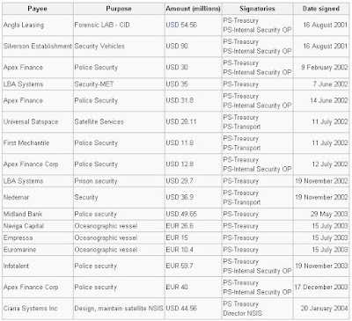Image resolution: width=352 pixels, height=321 pixels.
Task: Click the Naviga Capital payee cell
Action: coord(38,226)
